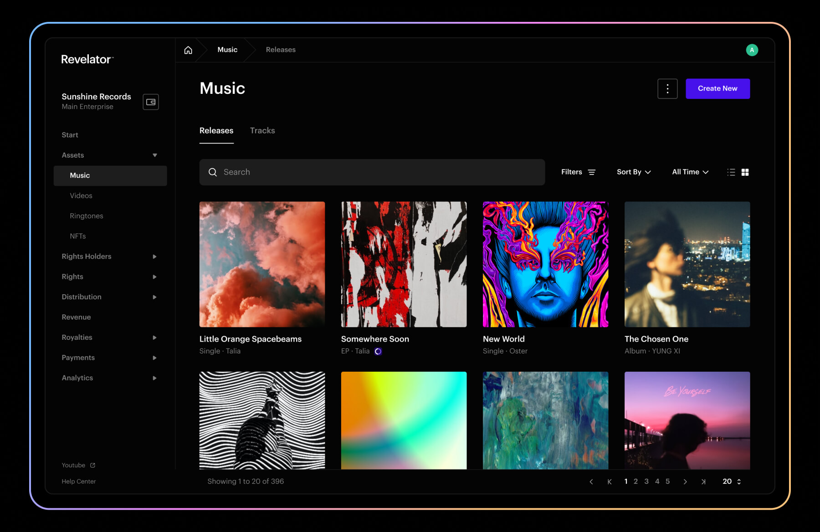This screenshot has height=532, width=820.
Task: Open Videos in the sidebar
Action: click(x=81, y=196)
